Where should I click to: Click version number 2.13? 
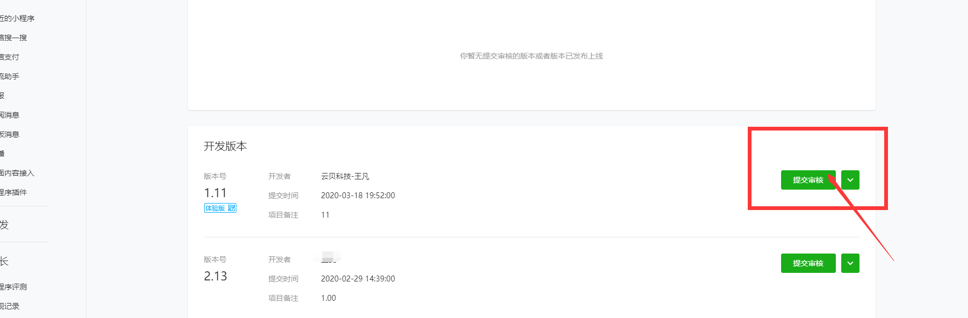point(215,276)
